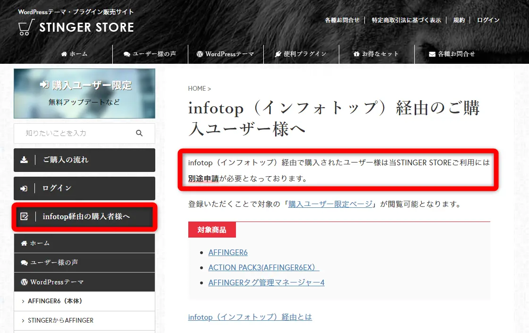Click the login arrow icon on sidebar ログイン
Screen dimensions: 529x333
(24, 188)
